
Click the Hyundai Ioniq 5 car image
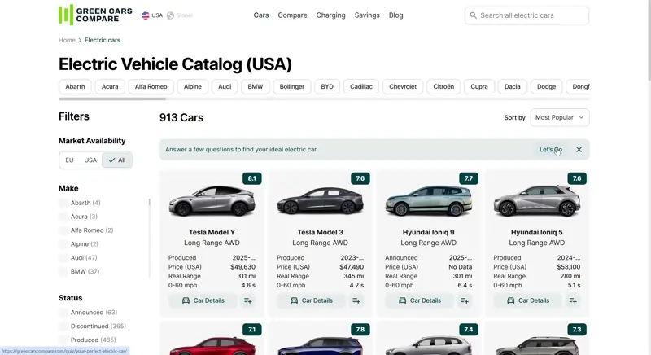tap(537, 201)
